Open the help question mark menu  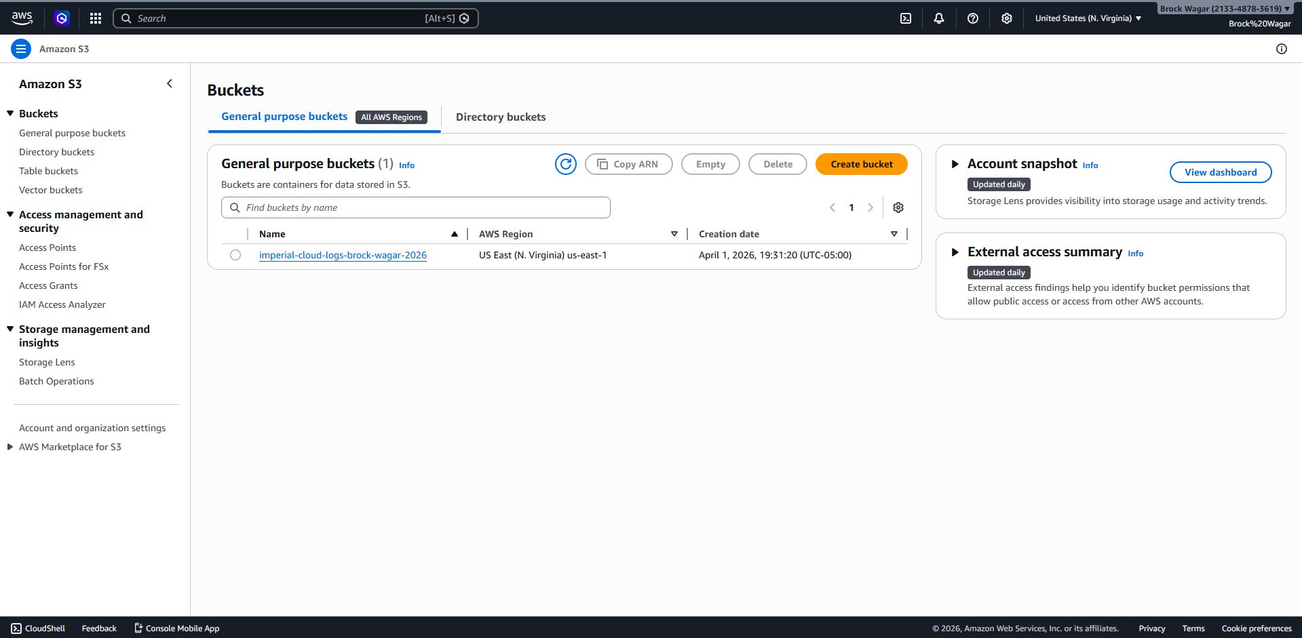[x=973, y=18]
